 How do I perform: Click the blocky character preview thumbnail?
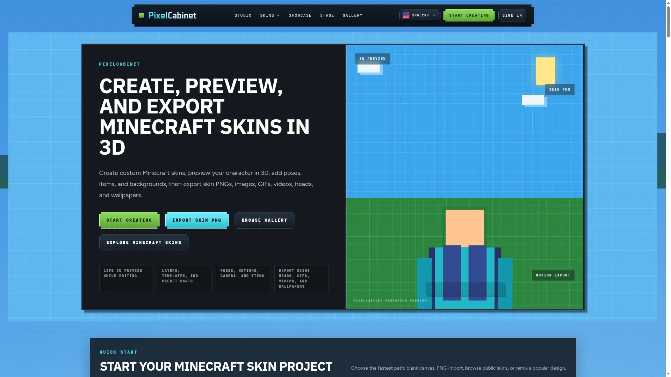tap(465, 259)
